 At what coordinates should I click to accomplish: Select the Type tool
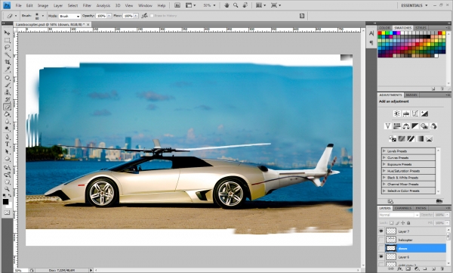7,144
